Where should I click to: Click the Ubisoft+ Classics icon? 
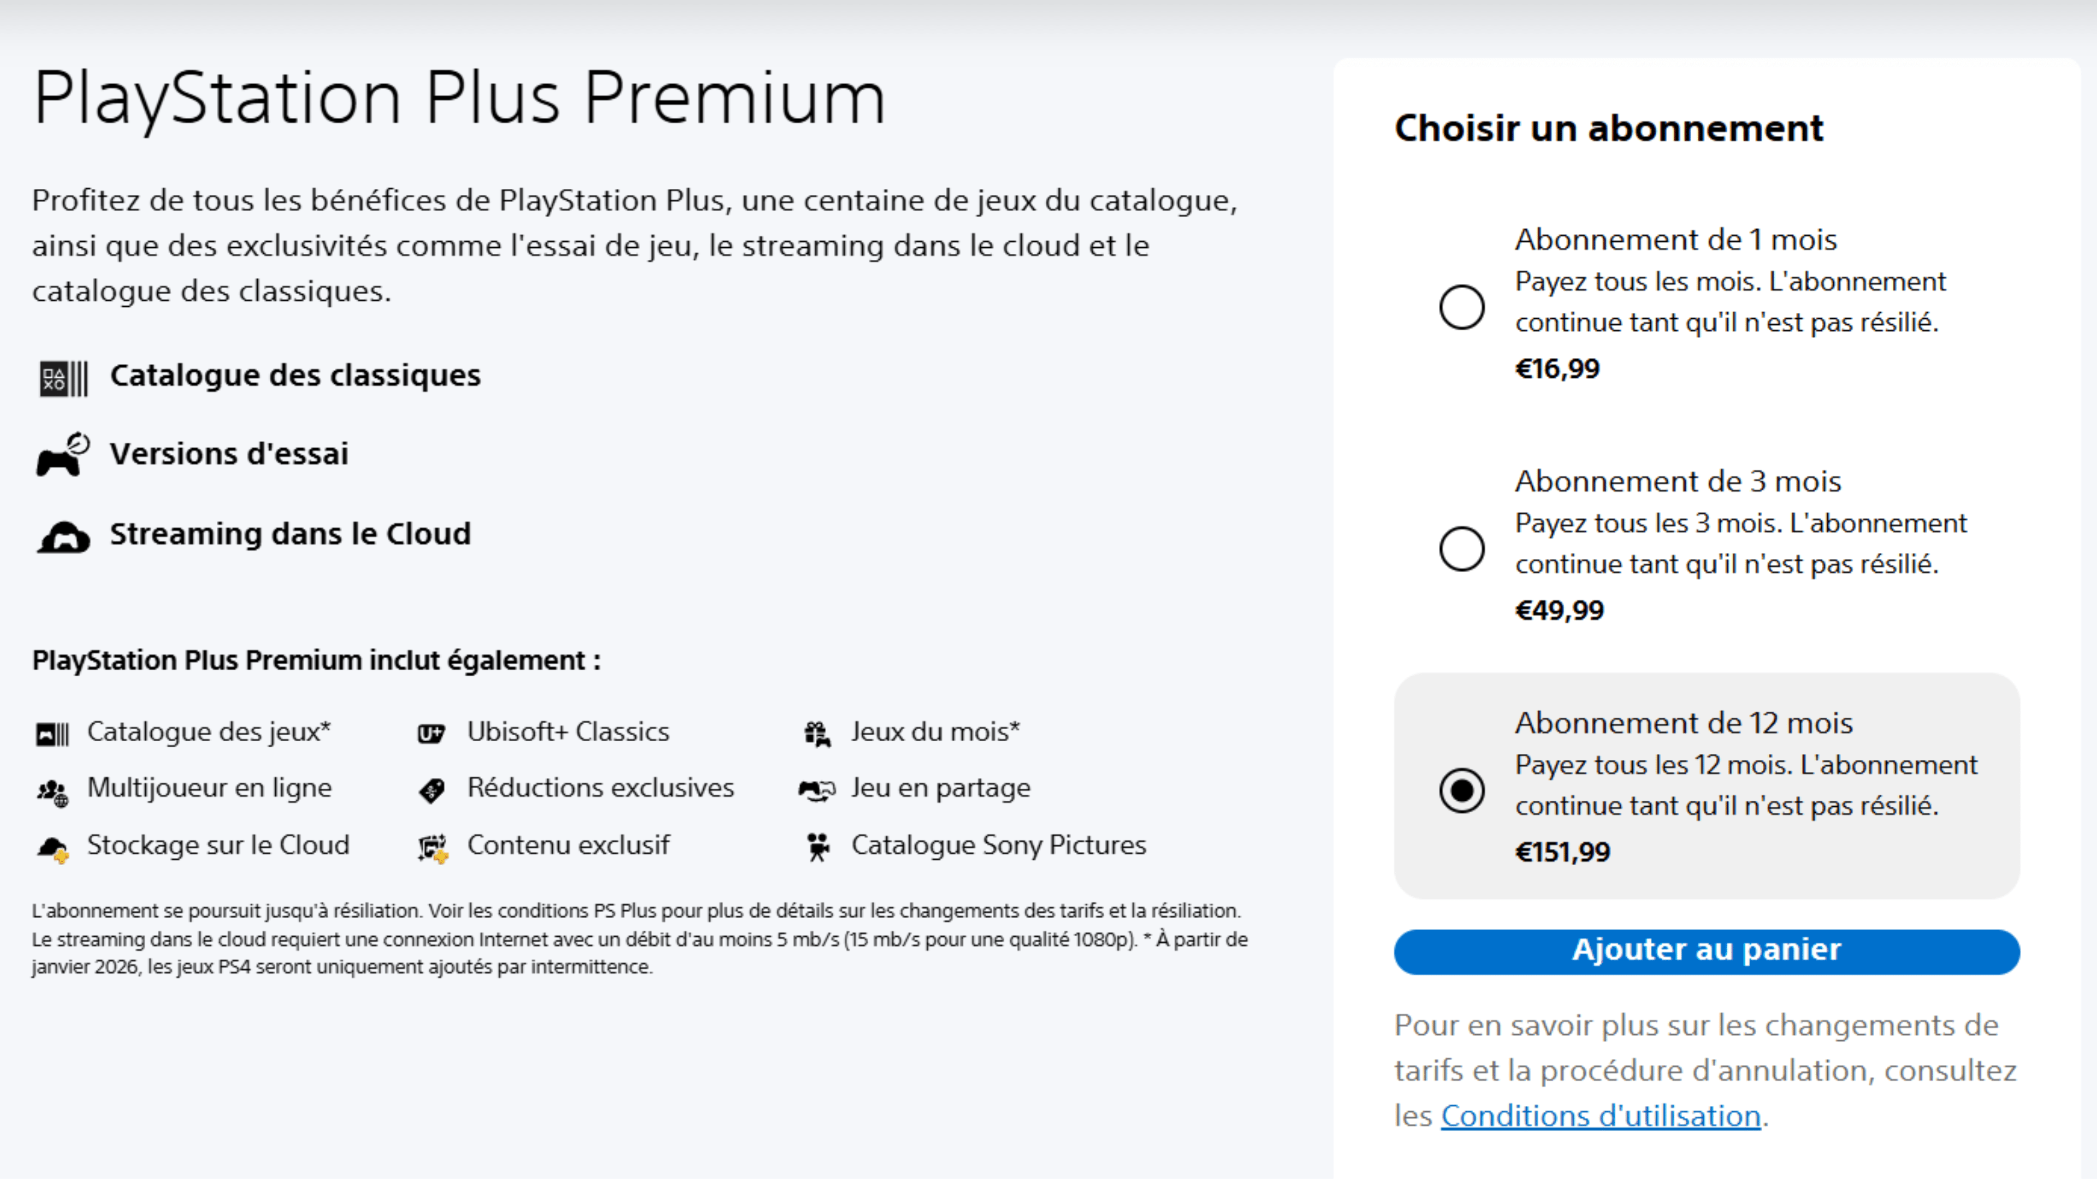point(431,733)
